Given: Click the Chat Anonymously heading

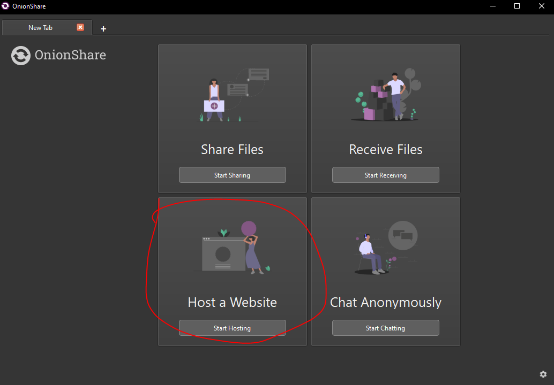Looking at the screenshot, I should tap(385, 303).
